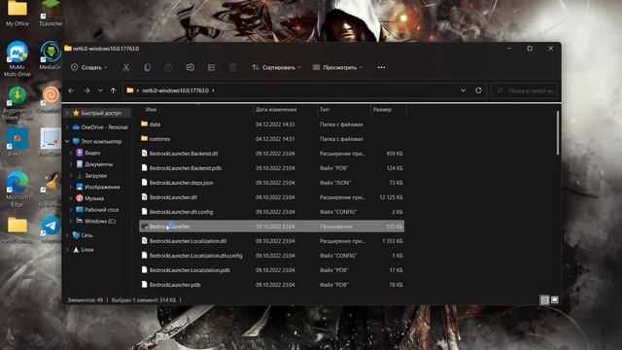Click the search field in Explorer
The image size is (622, 350).
(525, 90)
